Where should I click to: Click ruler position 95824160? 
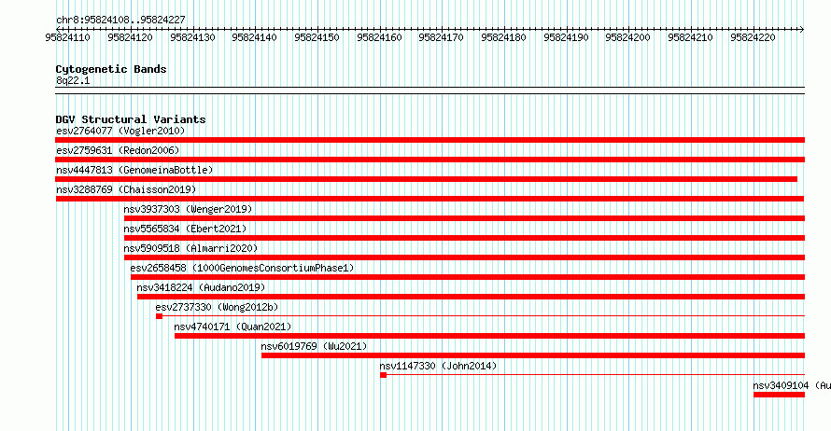[379, 37]
